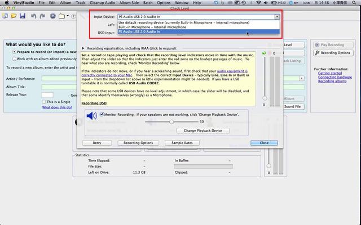Check the 'This is a Single' checkbox
This screenshot has width=361, height=225.
pos(44,102)
